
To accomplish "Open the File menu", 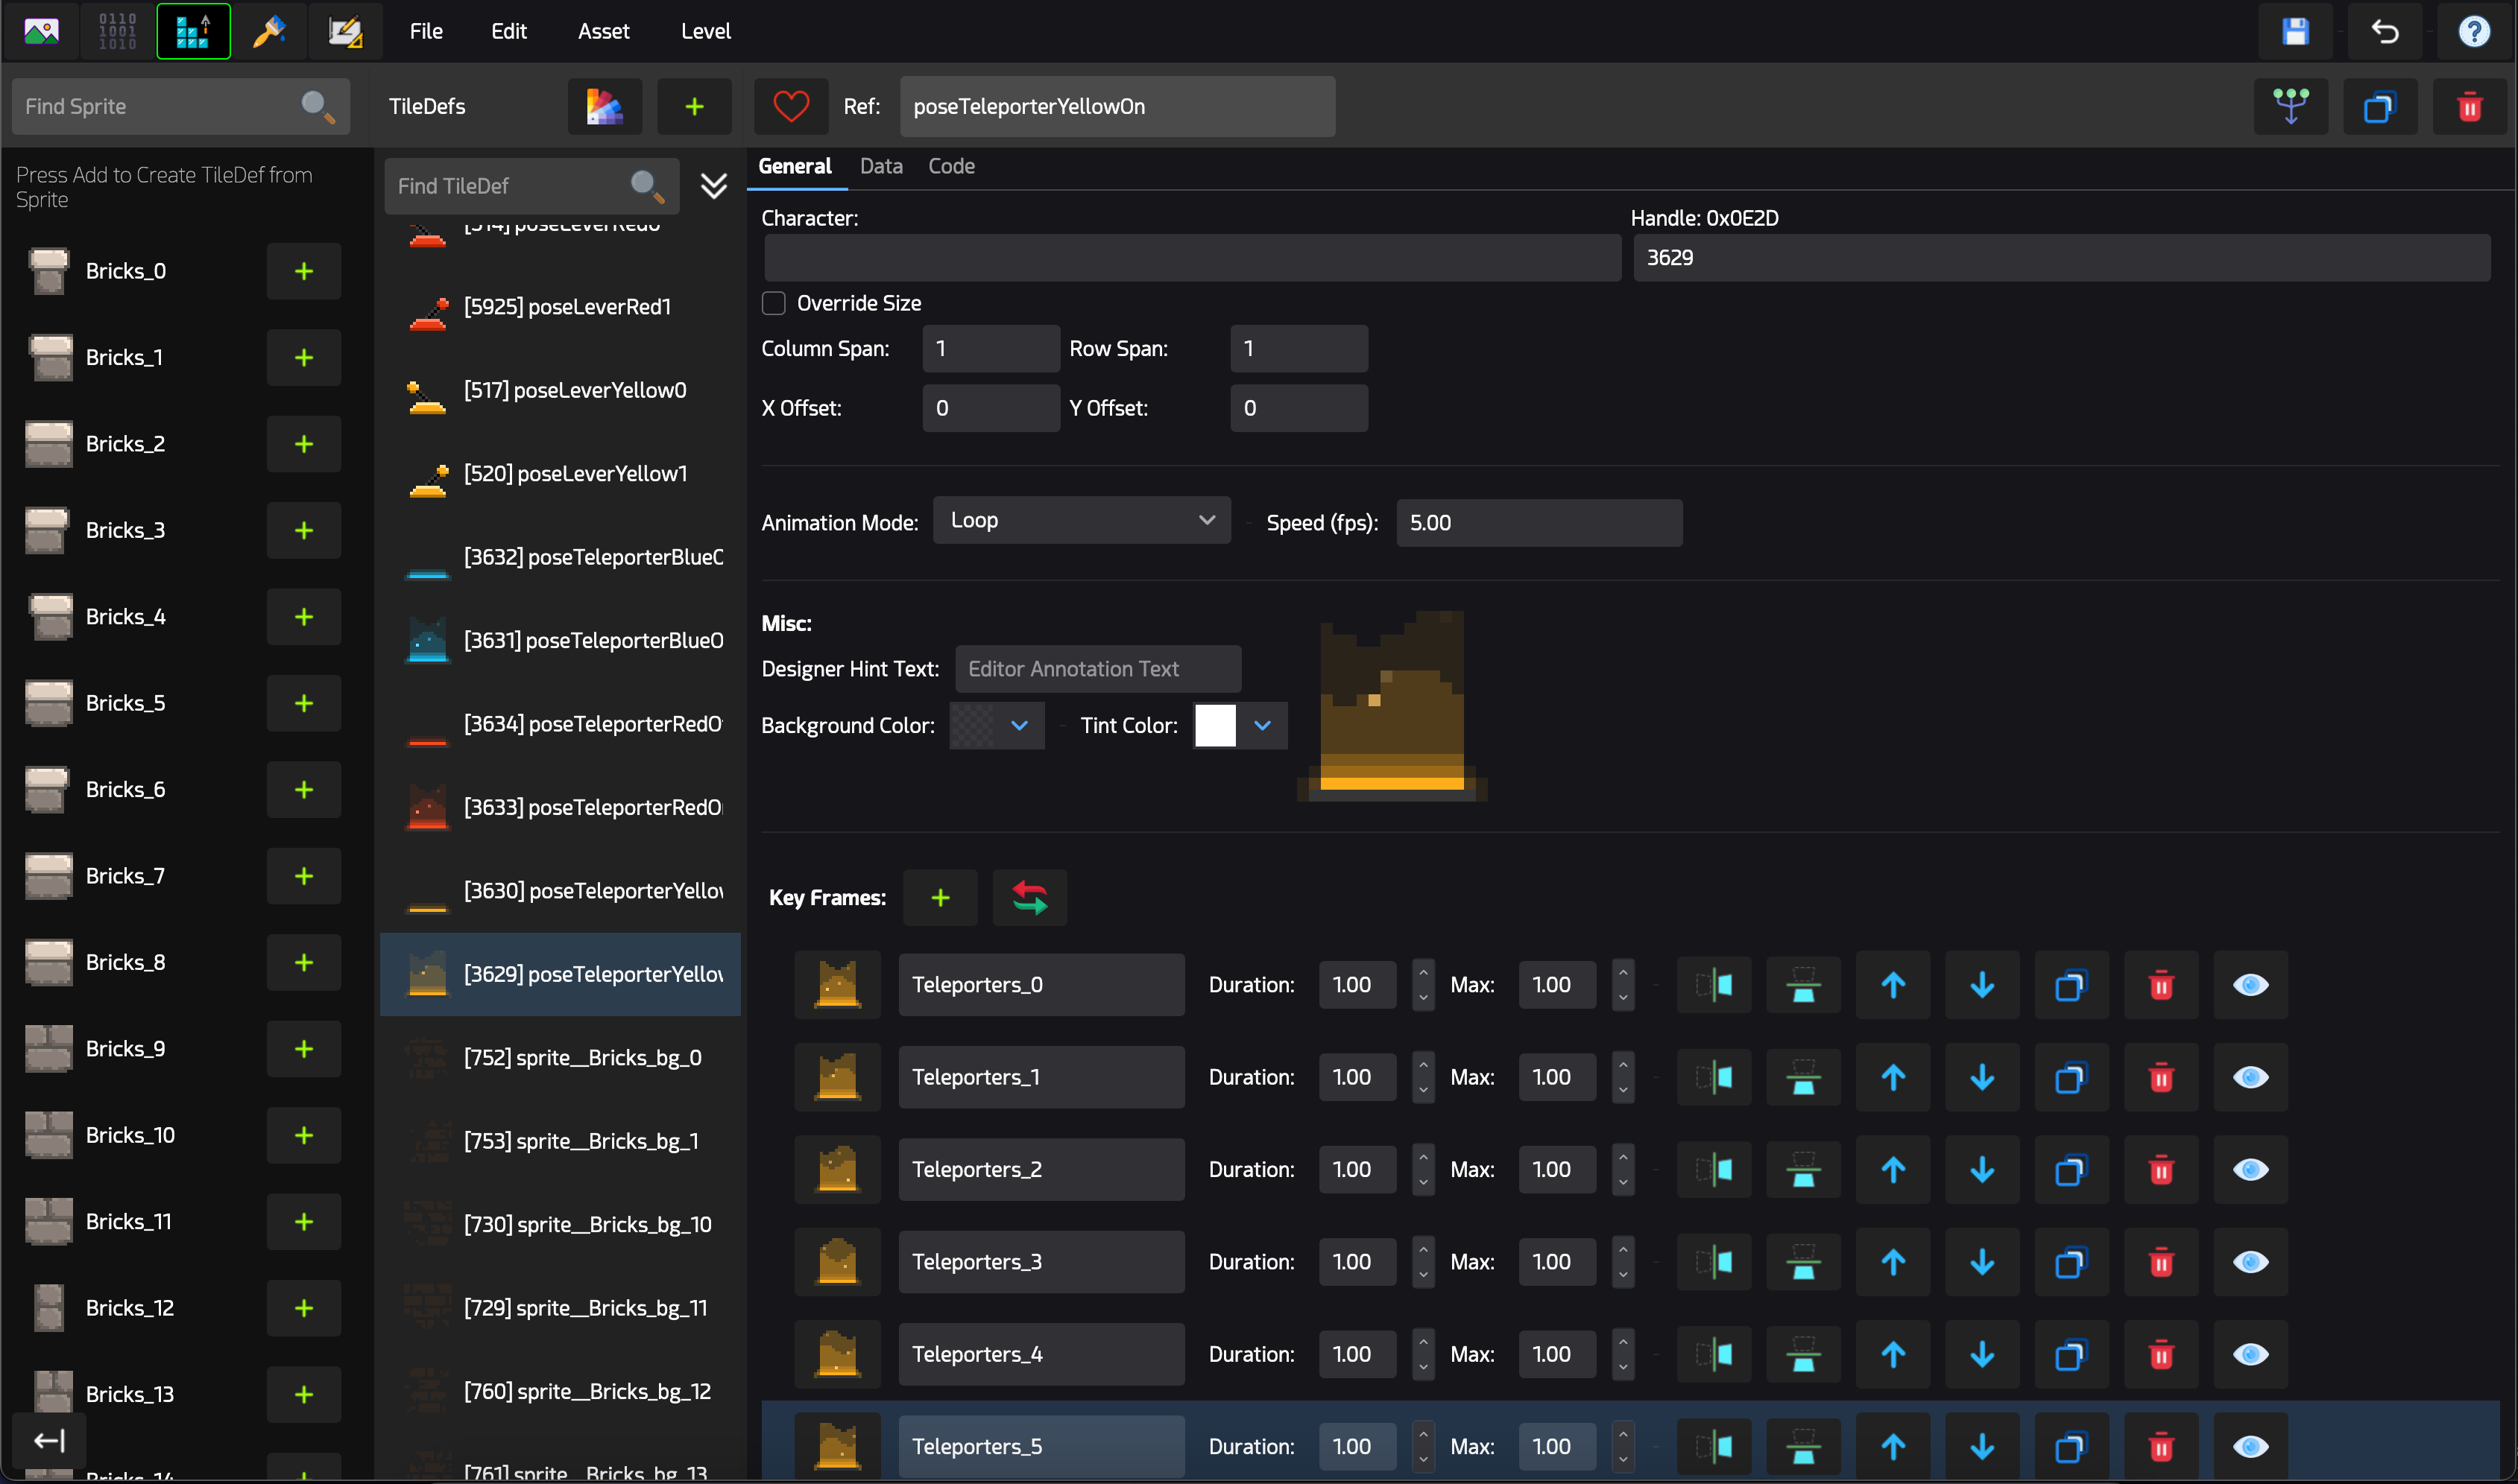I will [x=426, y=31].
